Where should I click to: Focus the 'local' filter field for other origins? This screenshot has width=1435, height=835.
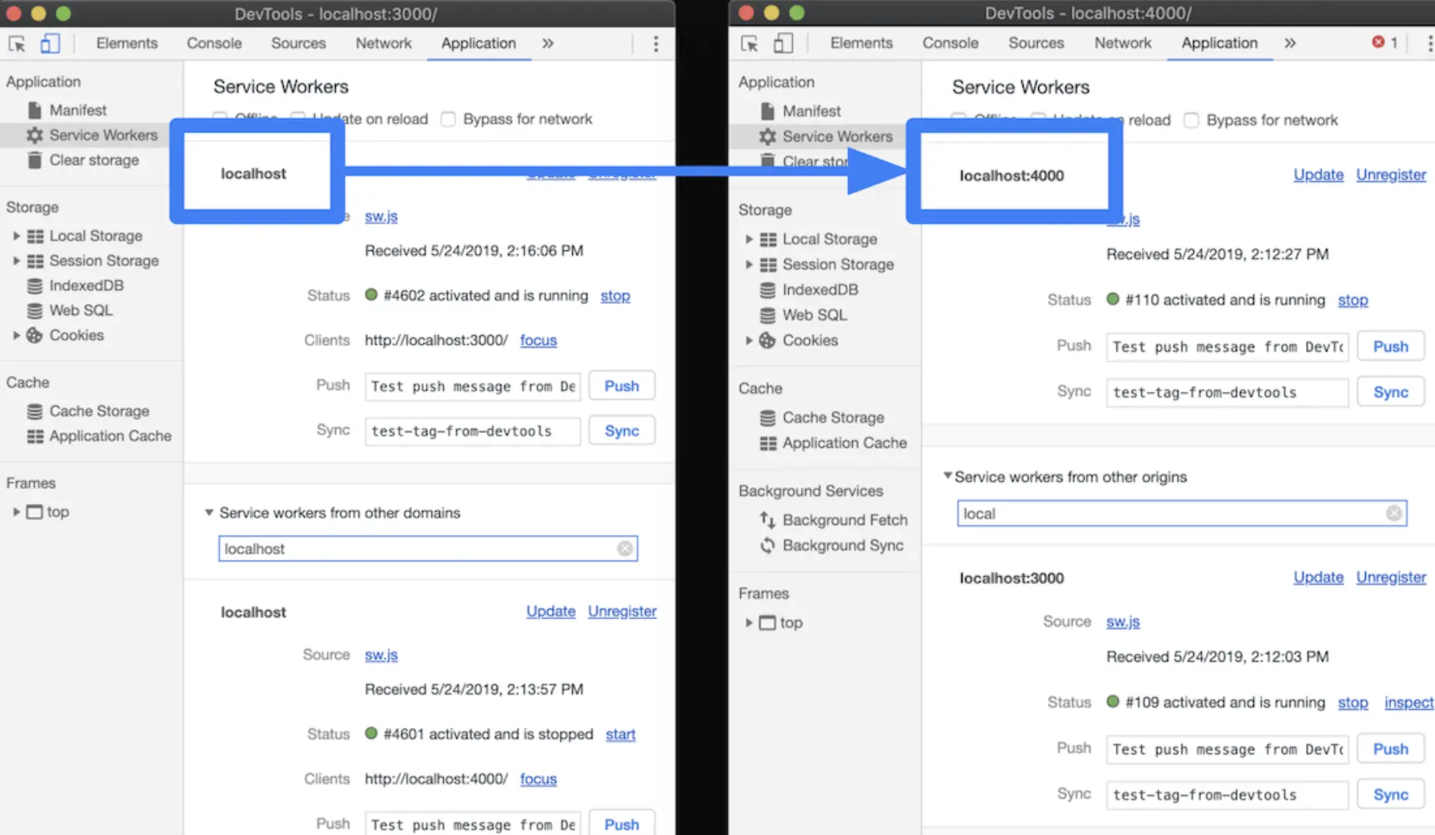pyautogui.click(x=1182, y=513)
